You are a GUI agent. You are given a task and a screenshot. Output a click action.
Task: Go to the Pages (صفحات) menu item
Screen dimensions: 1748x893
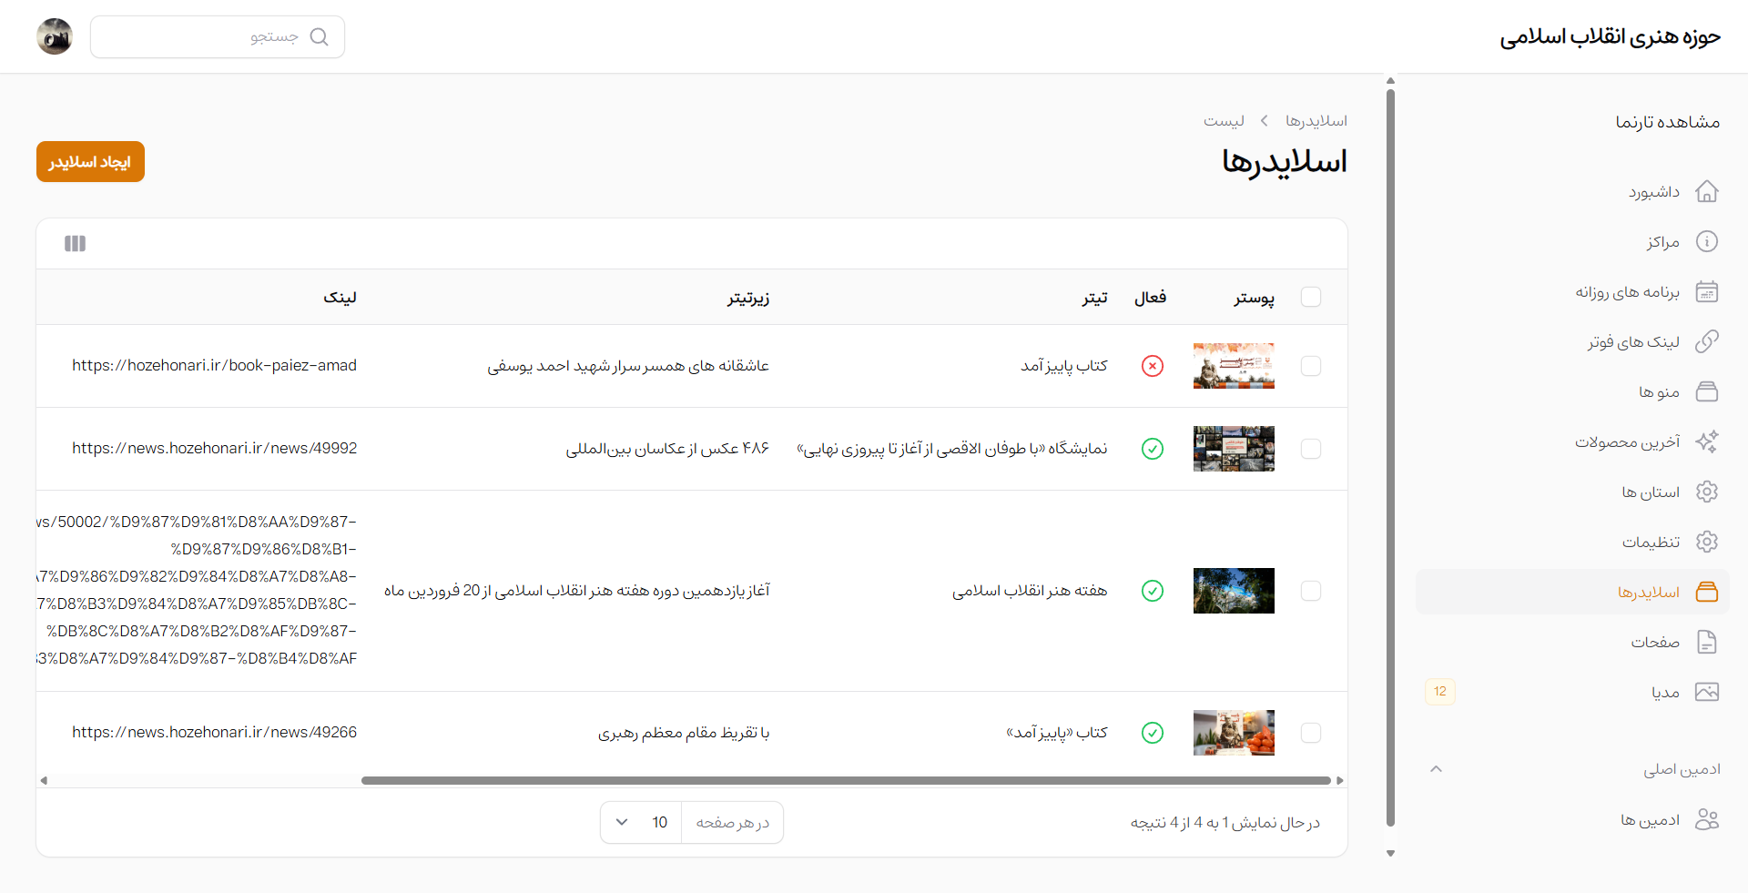1654,643
